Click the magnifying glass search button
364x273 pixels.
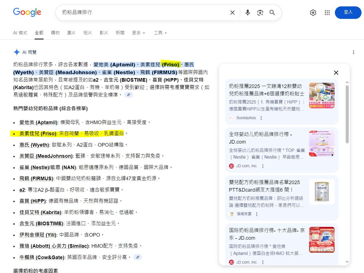pyautogui.click(x=272, y=12)
